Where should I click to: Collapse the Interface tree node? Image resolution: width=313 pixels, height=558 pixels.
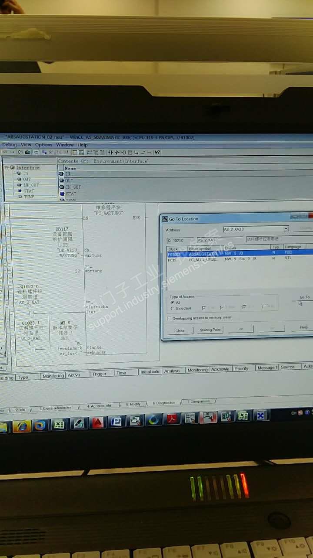click(7, 168)
